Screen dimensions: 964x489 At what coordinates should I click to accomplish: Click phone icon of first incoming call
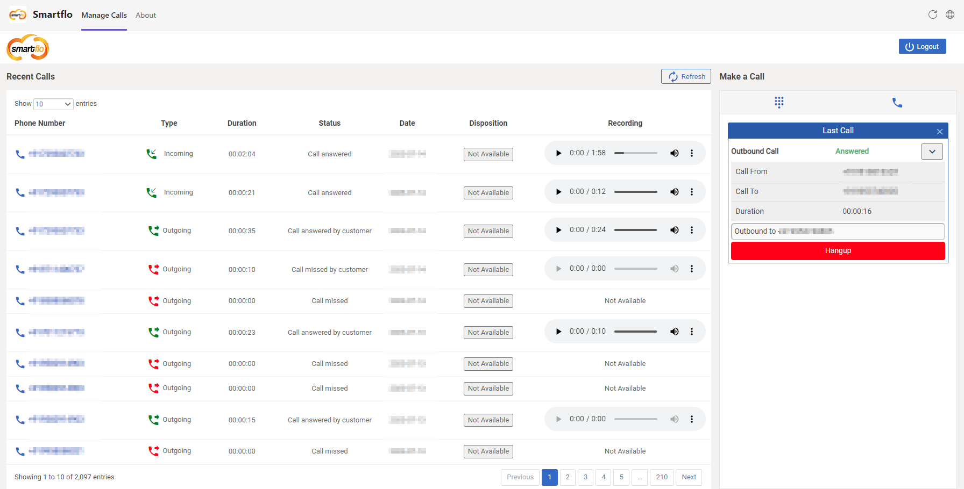click(20, 154)
